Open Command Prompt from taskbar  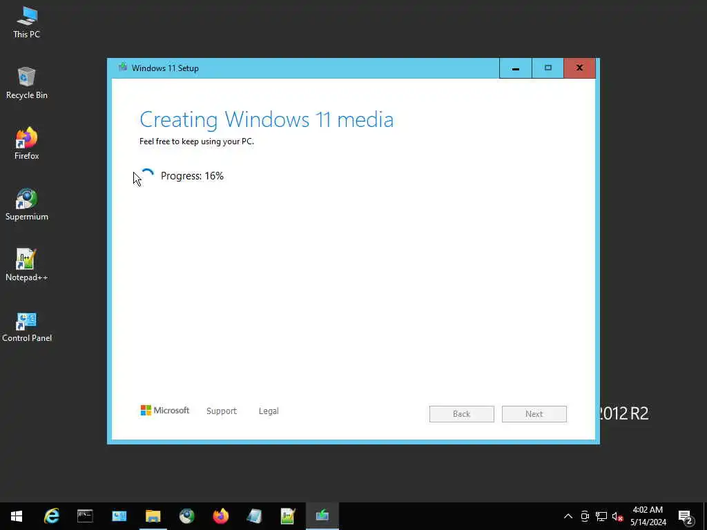click(x=85, y=516)
